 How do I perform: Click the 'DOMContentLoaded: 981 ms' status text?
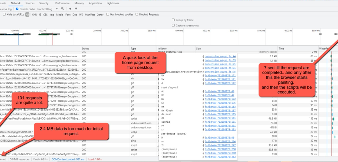point(69,160)
